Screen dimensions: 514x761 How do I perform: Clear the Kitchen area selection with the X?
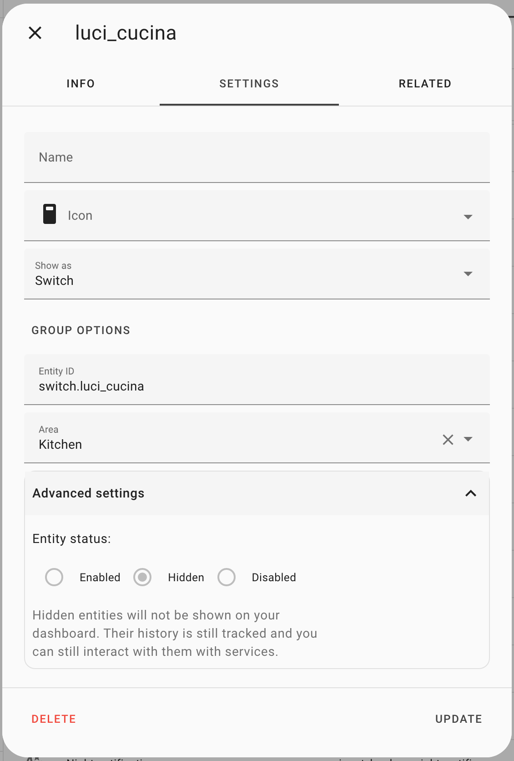point(448,439)
